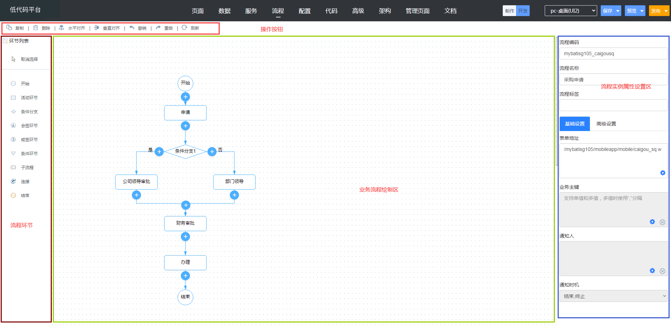The width and height of the screenshot is (671, 326).
Task: Switch mode toggle to 开发
Action: 523,11
